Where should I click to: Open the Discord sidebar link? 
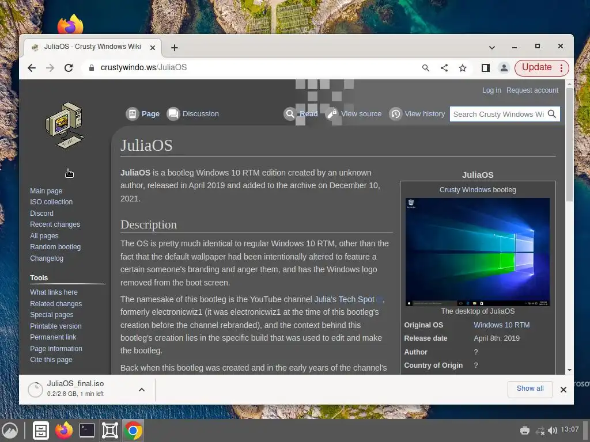point(41,213)
